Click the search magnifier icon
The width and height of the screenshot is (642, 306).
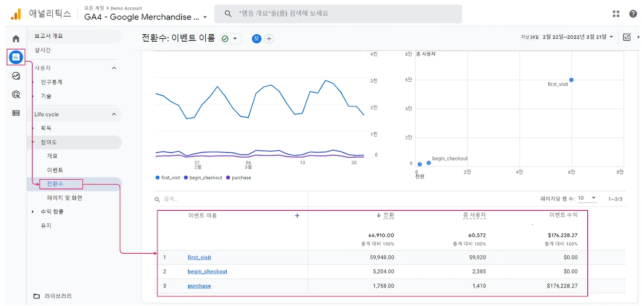[x=228, y=14]
